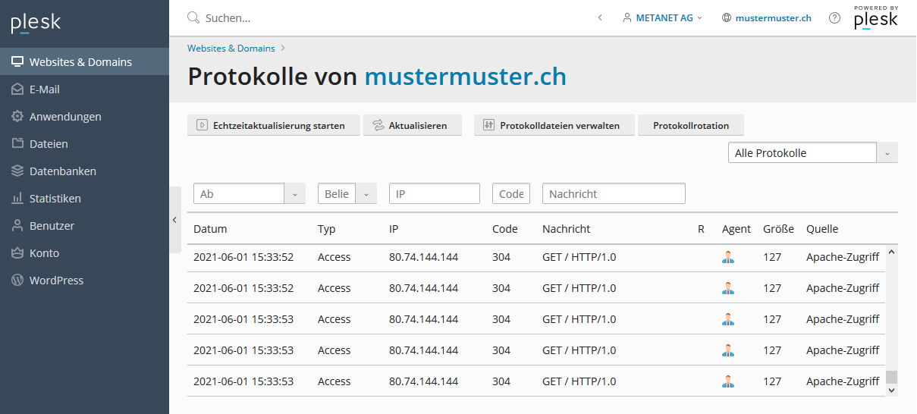The image size is (917, 414).
Task: Focus the IP filter input field
Action: pos(434,194)
